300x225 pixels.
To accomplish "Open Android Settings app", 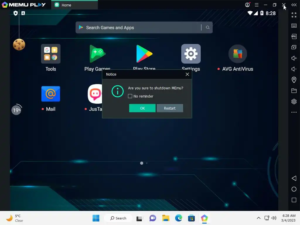I will click(191, 54).
